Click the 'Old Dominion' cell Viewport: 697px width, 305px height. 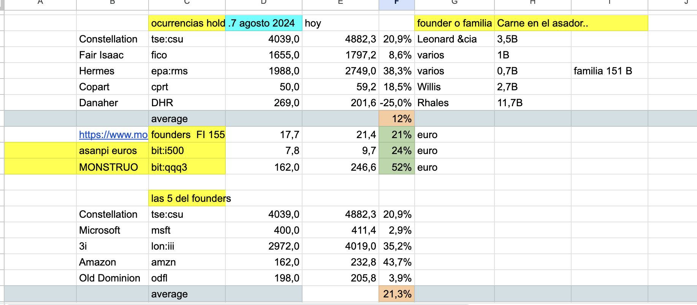tap(112, 278)
